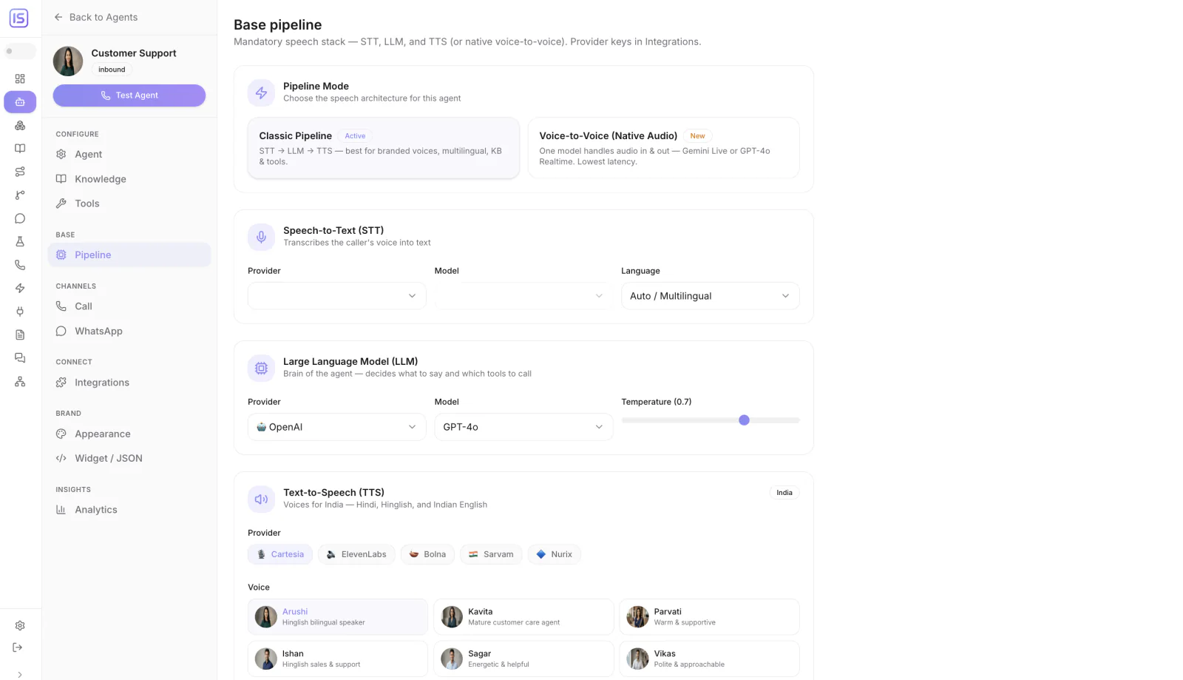Click the Test Agent button
1183x680 pixels.
[129, 95]
